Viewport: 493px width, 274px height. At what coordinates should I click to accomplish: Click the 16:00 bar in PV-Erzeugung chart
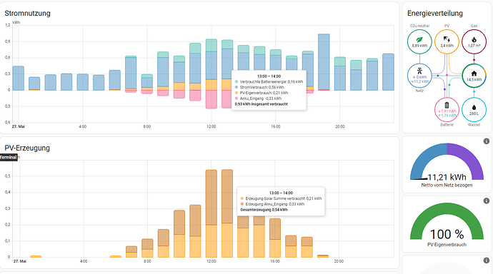tap(275, 238)
